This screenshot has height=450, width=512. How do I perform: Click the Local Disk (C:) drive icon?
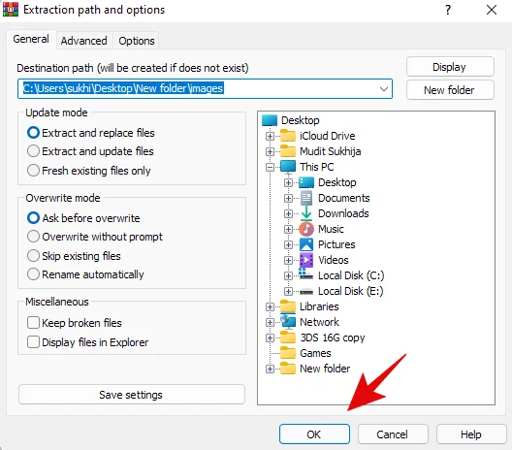(x=306, y=274)
